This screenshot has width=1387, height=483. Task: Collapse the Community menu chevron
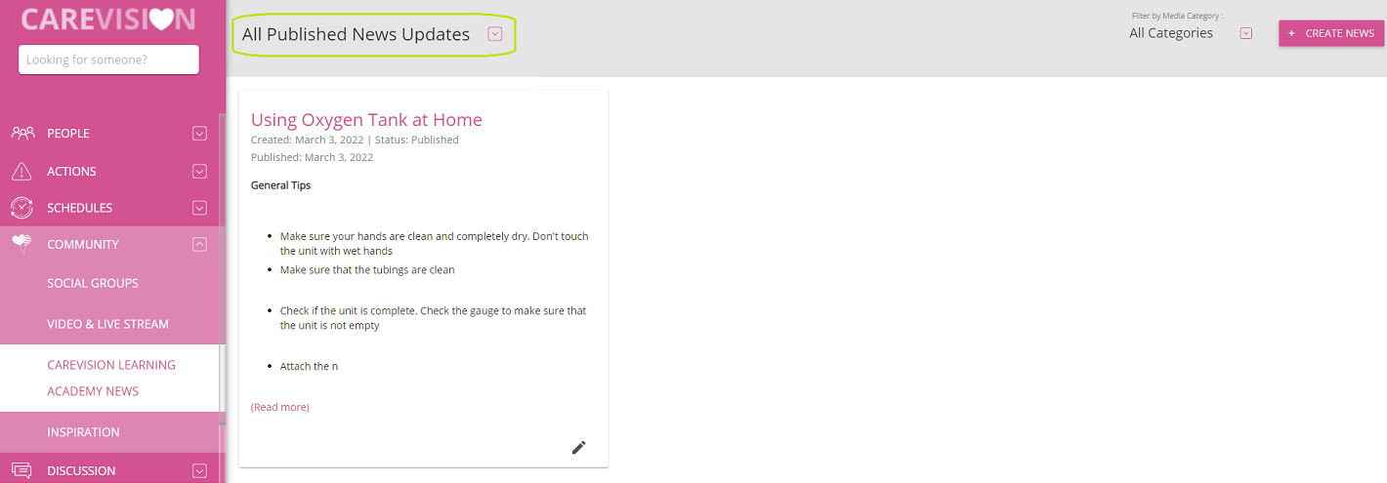click(200, 245)
